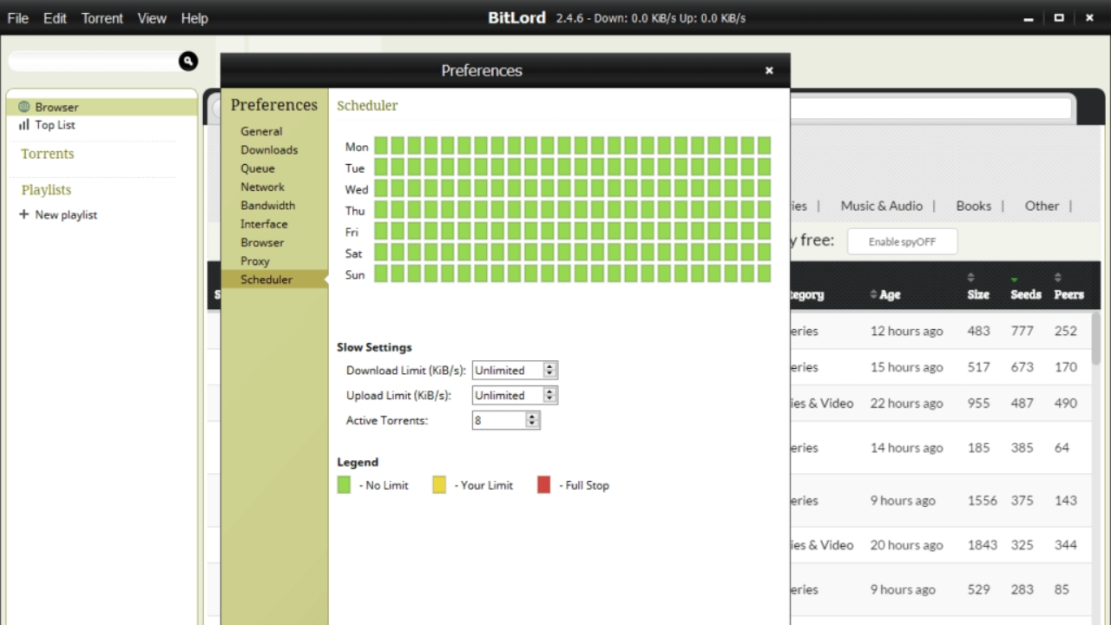This screenshot has width=1111, height=625.
Task: Click the torrent list vertical scrollbar
Action: point(1097,339)
